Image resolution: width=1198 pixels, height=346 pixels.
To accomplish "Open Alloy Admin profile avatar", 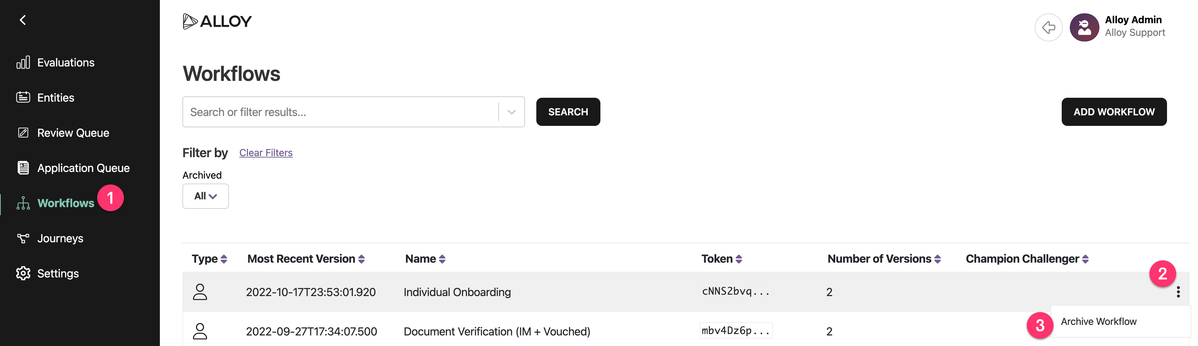I will [x=1084, y=27].
